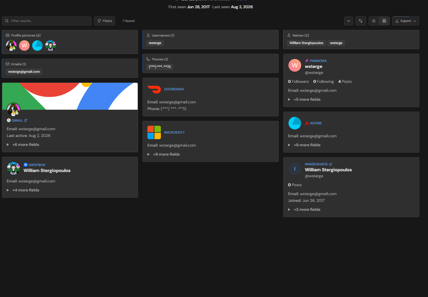Click the Microsoft four-color logo
The image size is (428, 297).
pyautogui.click(x=154, y=132)
